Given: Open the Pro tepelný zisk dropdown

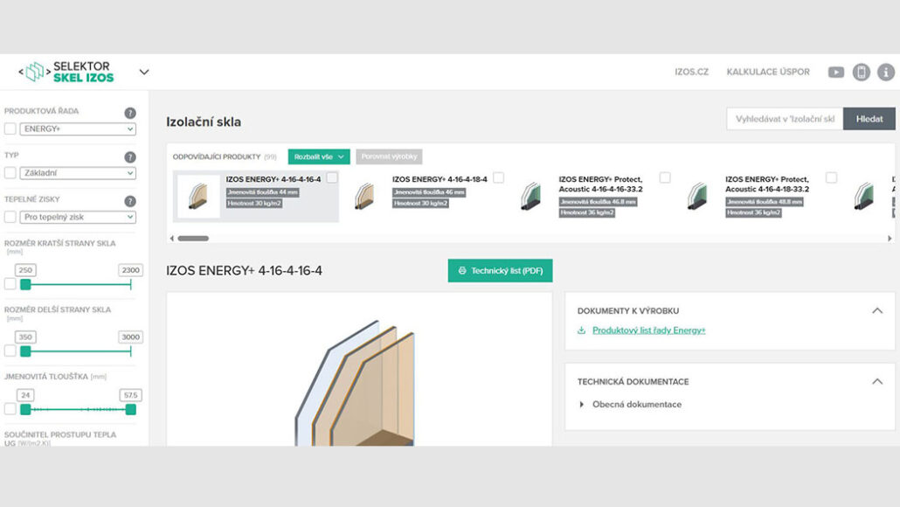Looking at the screenshot, I should click(78, 217).
